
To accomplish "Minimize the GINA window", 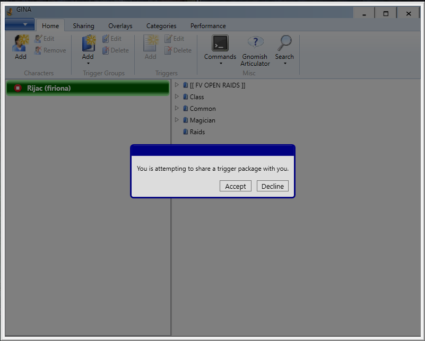I will [x=364, y=13].
